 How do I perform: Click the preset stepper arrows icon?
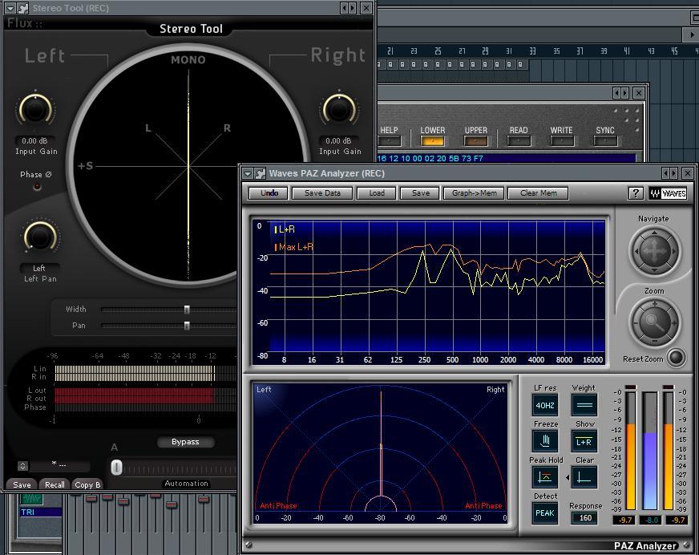(x=22, y=466)
